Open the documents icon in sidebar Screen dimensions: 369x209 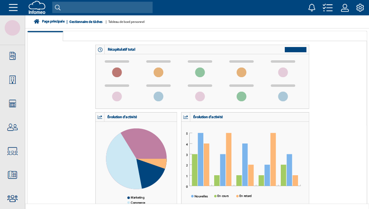tap(12, 56)
